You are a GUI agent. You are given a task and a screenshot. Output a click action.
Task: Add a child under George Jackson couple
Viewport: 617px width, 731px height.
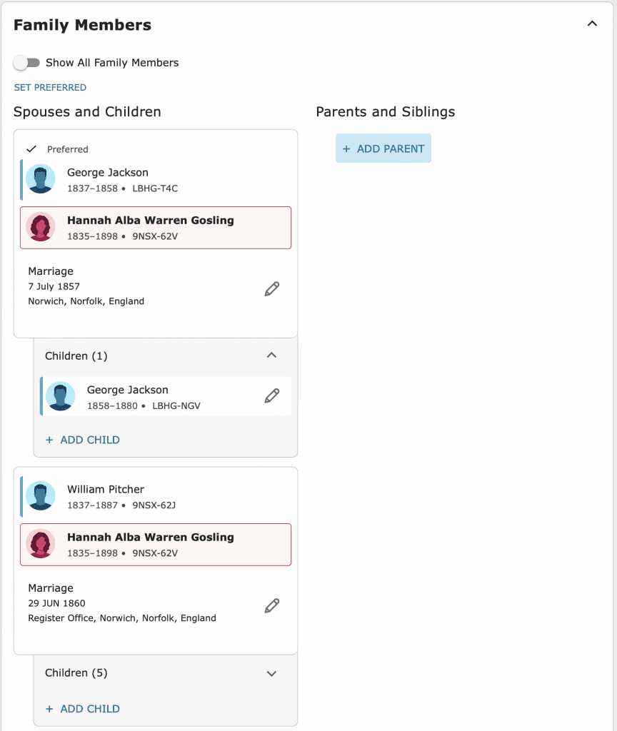[x=83, y=440]
